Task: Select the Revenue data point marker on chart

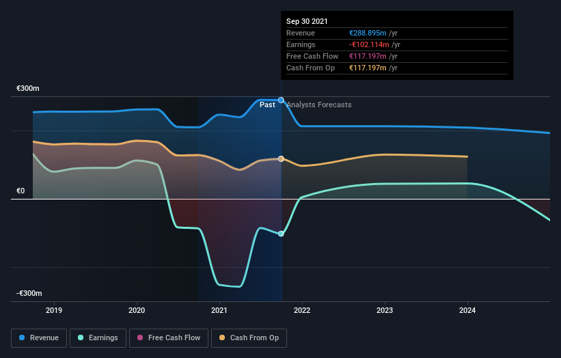Action: tap(281, 100)
